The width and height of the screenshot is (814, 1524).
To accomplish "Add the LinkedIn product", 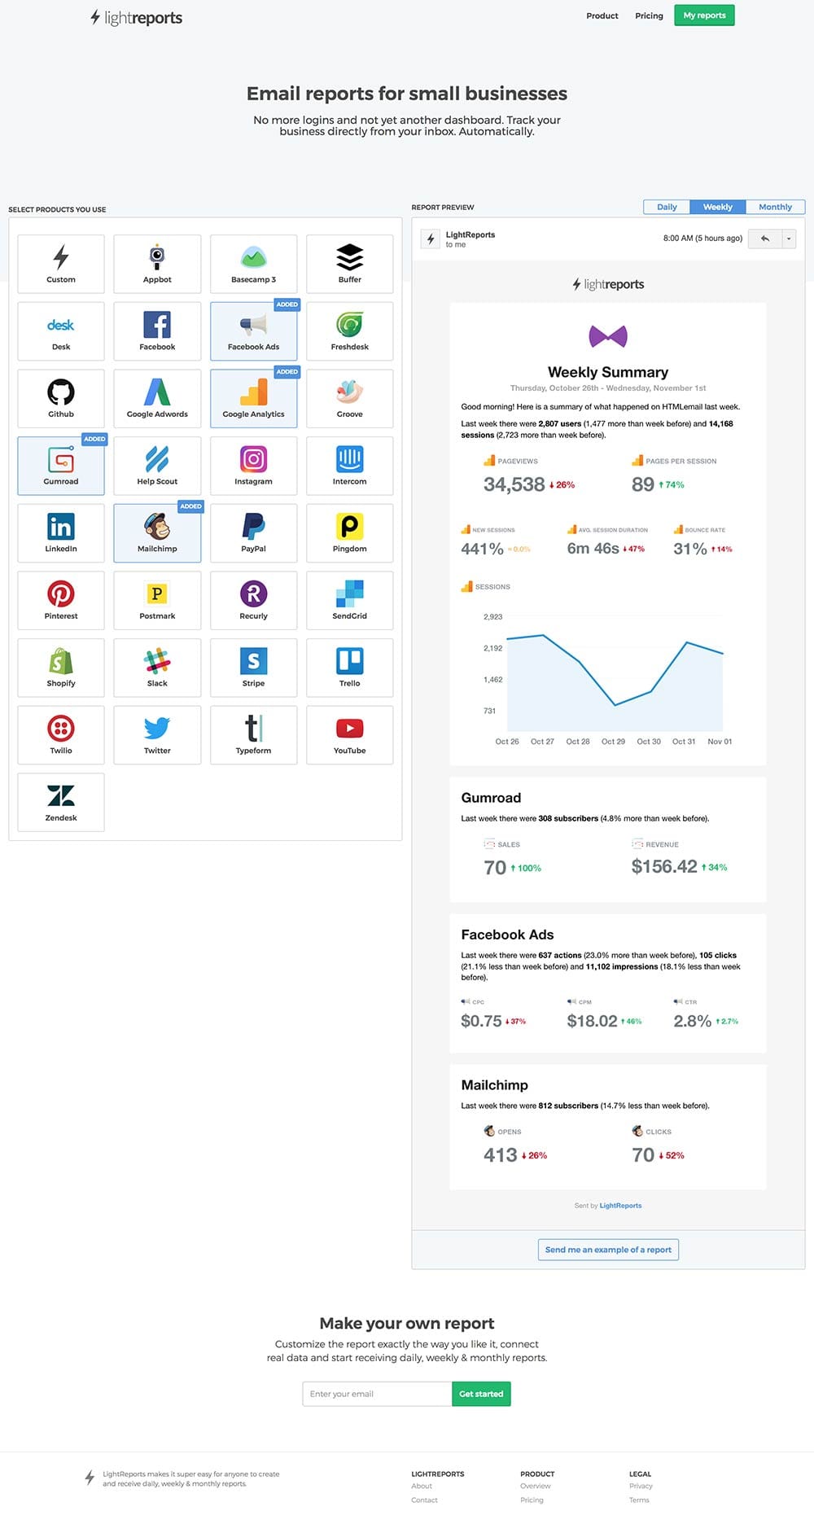I will coord(61,533).
